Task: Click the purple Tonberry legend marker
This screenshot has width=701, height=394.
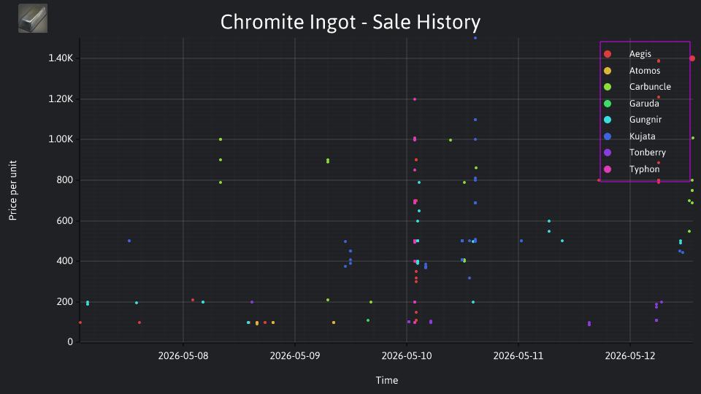Action: [608, 152]
